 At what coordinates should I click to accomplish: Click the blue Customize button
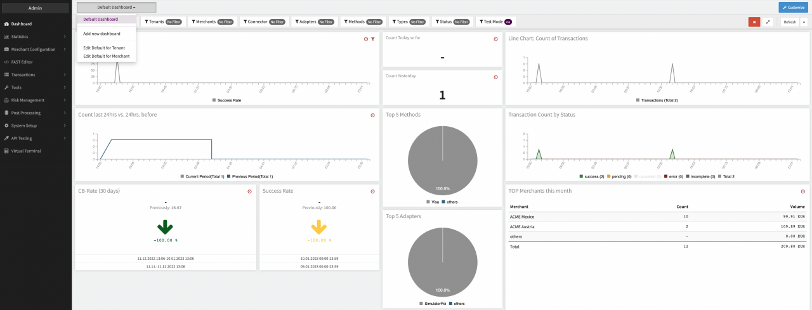click(793, 7)
